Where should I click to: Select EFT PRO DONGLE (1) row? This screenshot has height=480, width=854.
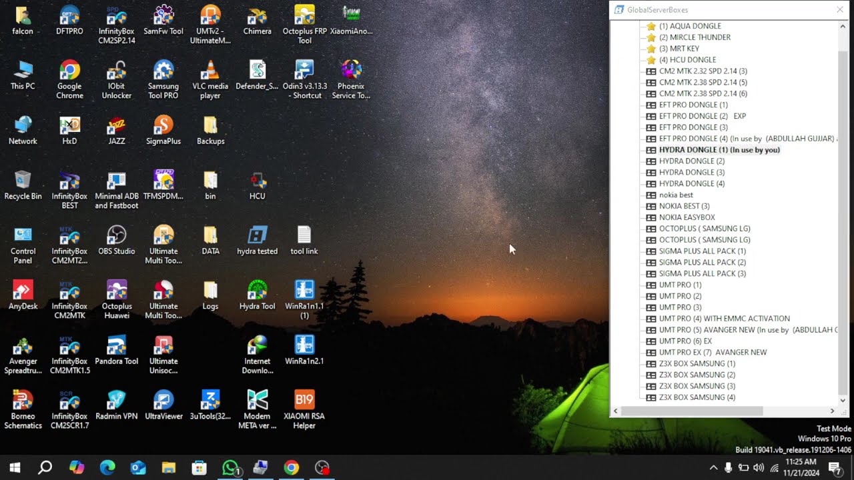click(x=693, y=105)
